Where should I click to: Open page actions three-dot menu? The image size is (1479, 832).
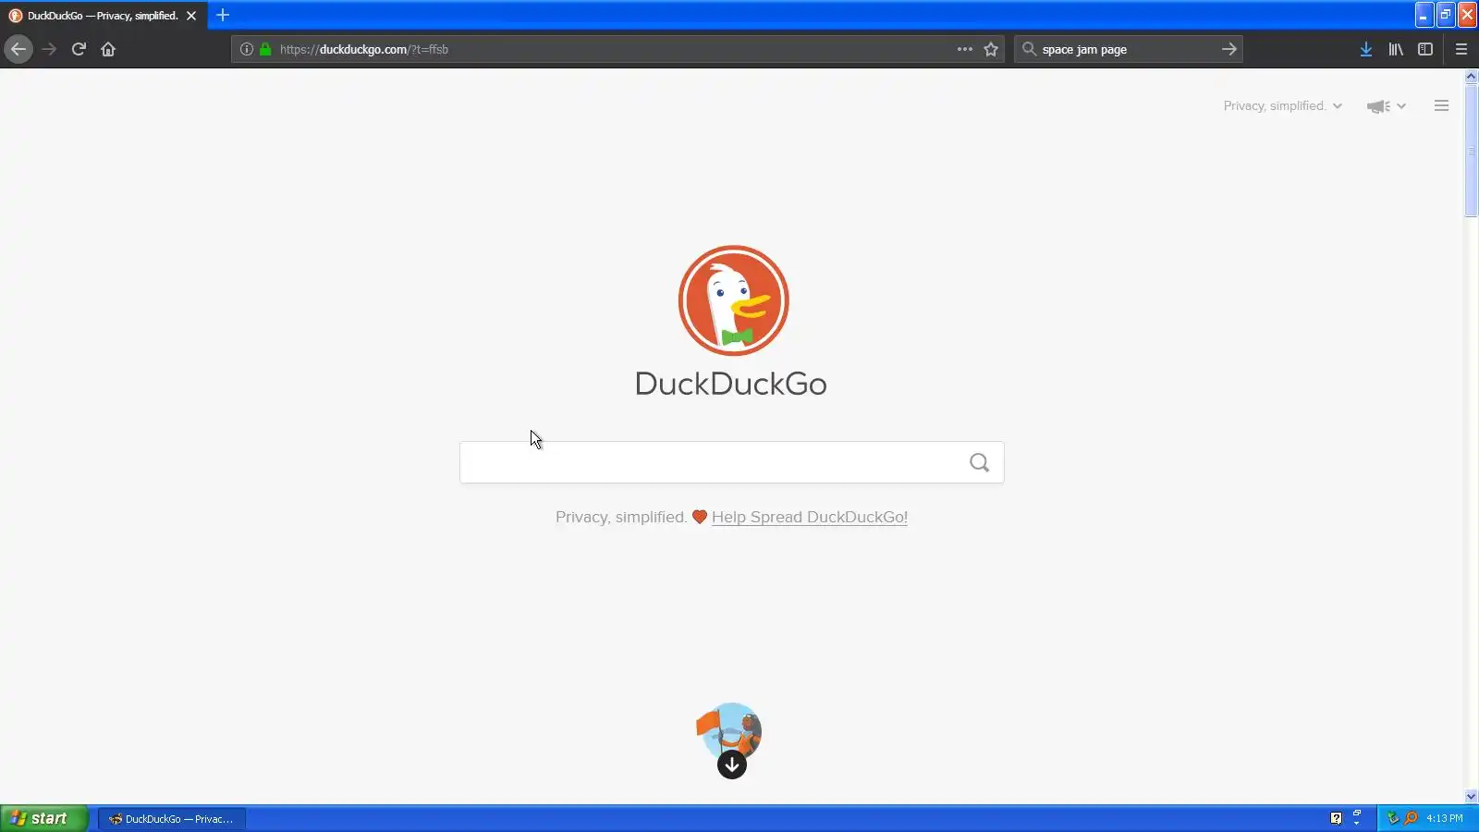[965, 49]
